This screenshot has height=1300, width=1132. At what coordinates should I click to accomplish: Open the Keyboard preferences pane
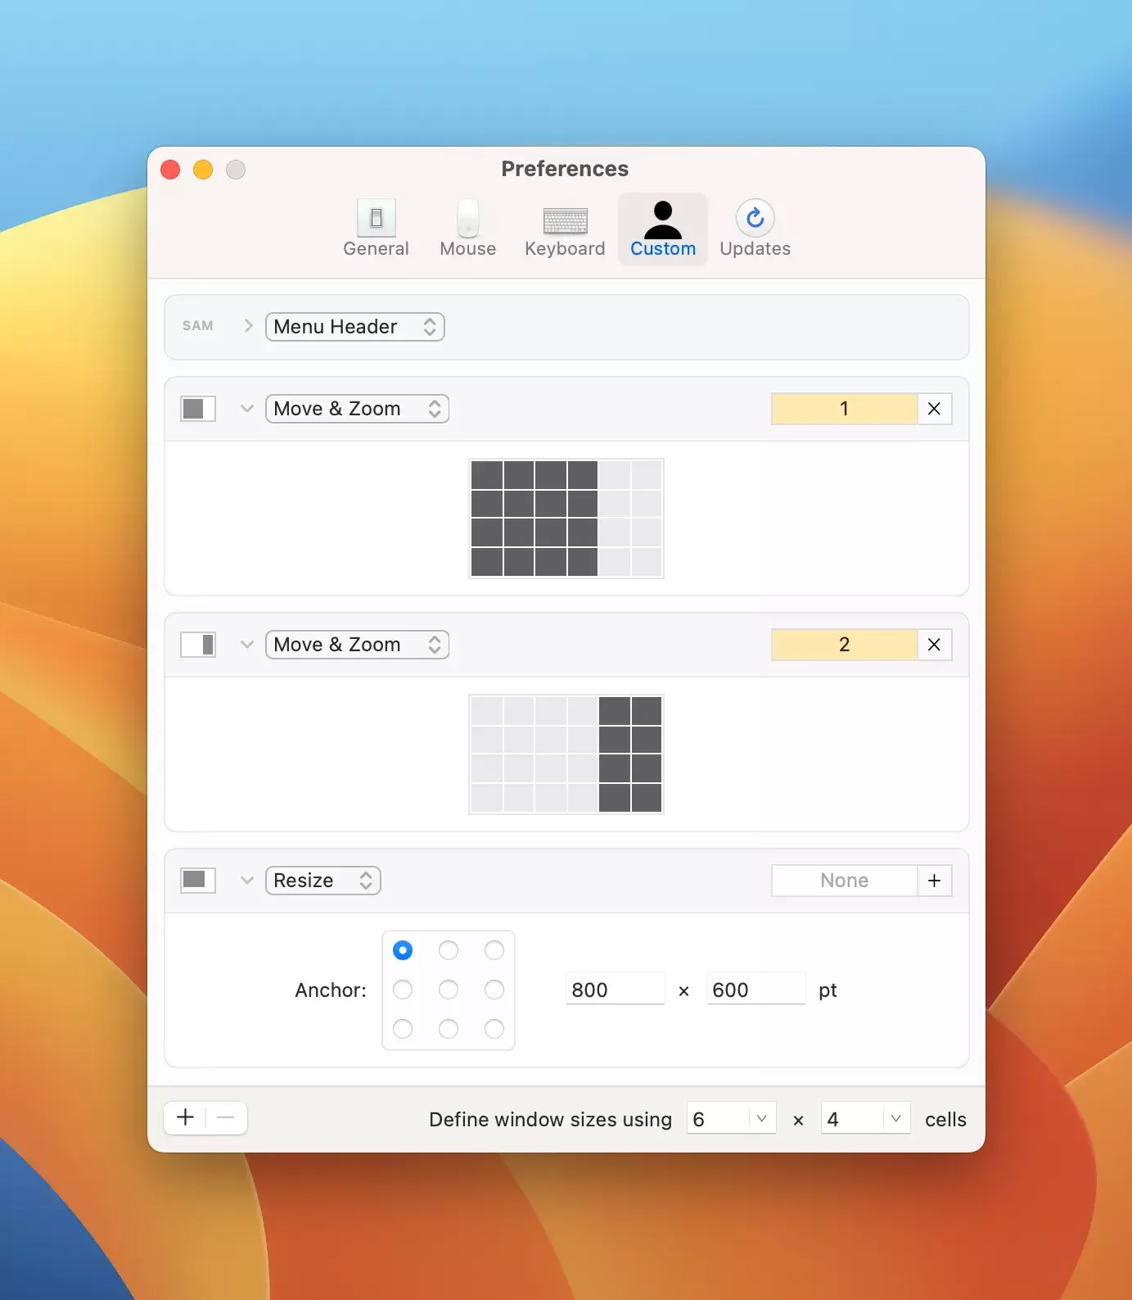point(565,229)
